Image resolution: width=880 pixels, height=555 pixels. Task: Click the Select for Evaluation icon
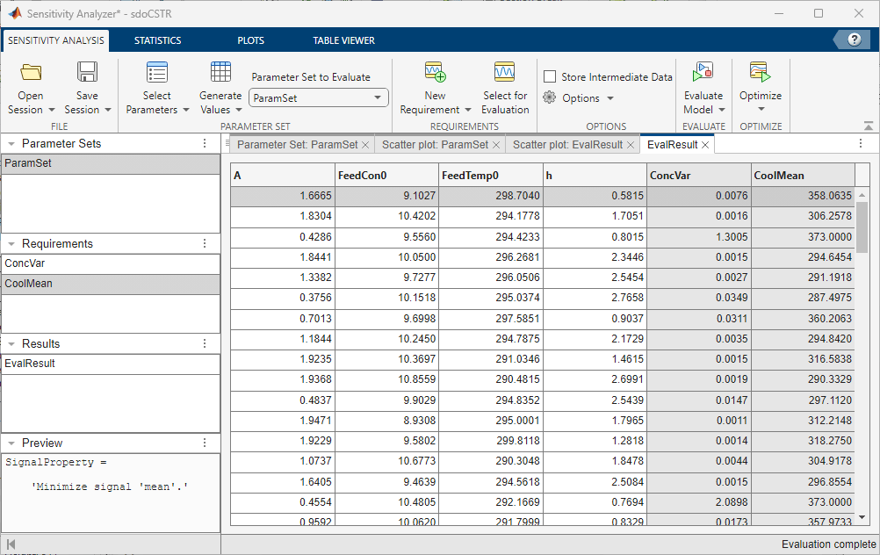(504, 72)
